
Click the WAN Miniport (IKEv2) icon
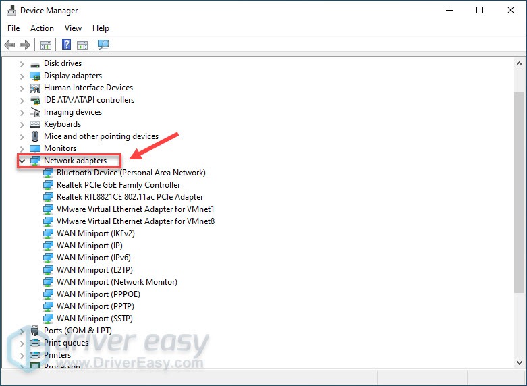point(48,233)
